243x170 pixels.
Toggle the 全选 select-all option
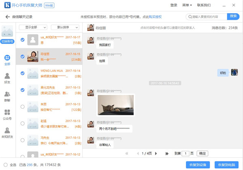click(6, 165)
